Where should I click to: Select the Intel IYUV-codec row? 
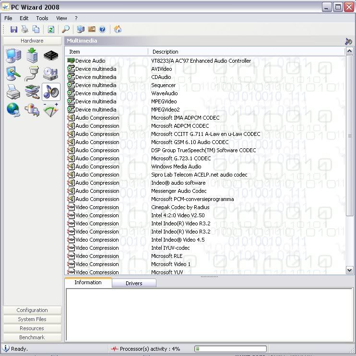point(206,248)
